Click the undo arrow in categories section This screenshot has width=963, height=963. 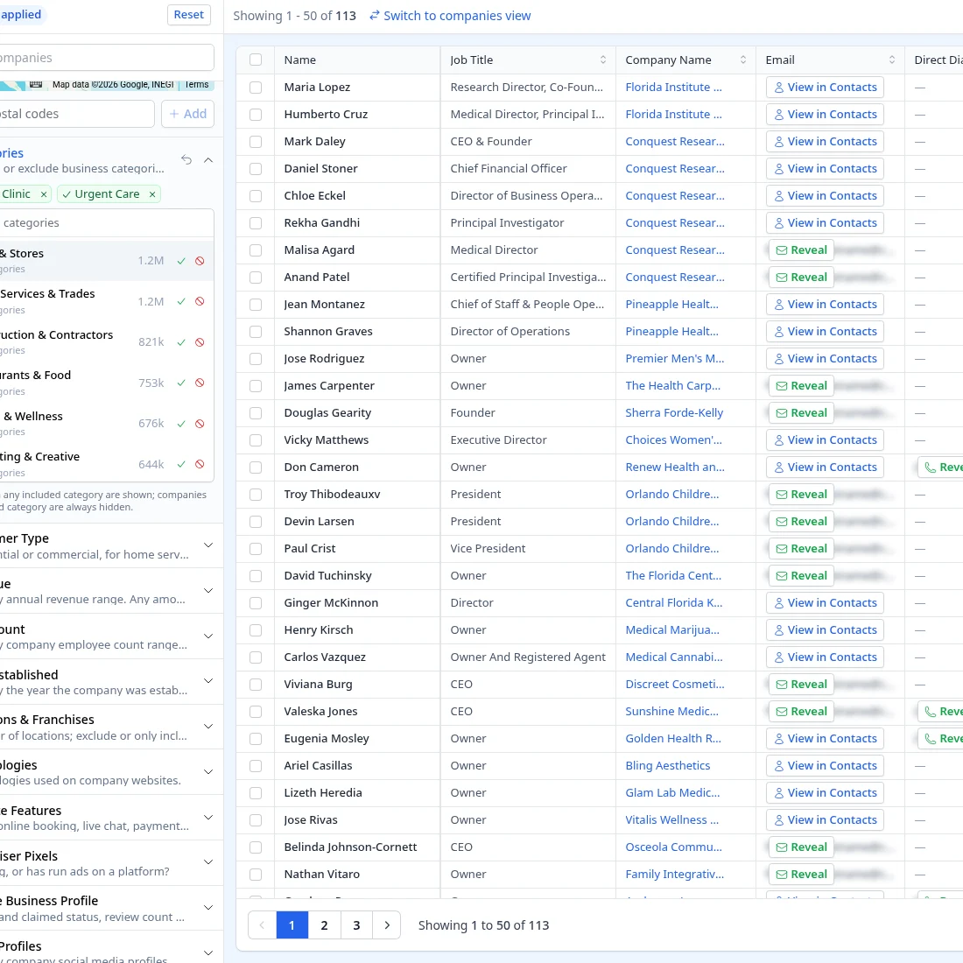pyautogui.click(x=186, y=159)
